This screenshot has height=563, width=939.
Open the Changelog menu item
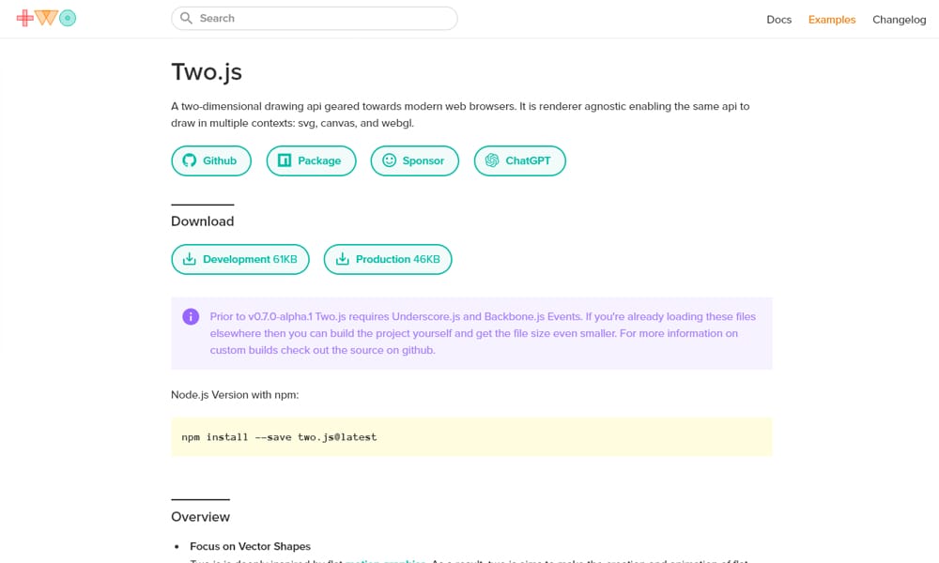pos(899,20)
